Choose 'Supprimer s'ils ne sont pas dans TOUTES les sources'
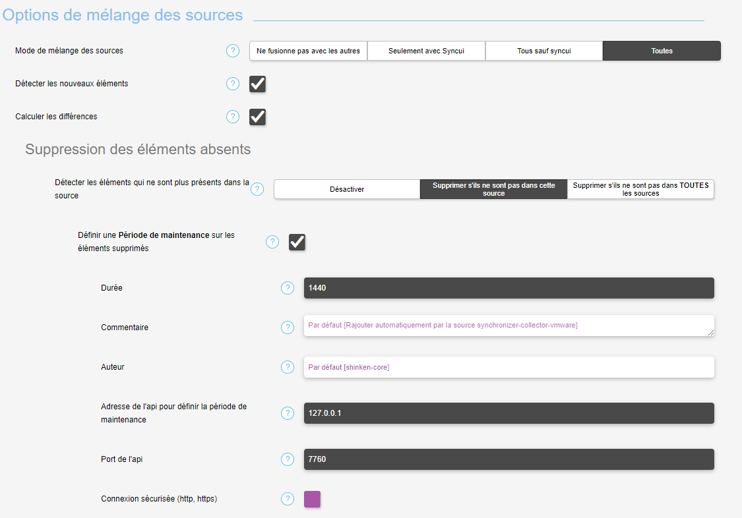 [x=640, y=189]
